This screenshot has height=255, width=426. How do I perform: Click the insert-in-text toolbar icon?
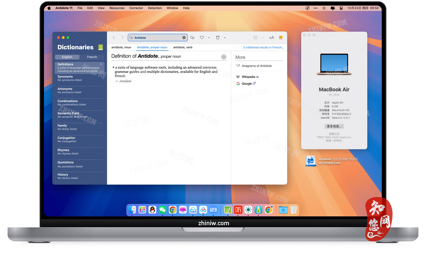(255, 38)
